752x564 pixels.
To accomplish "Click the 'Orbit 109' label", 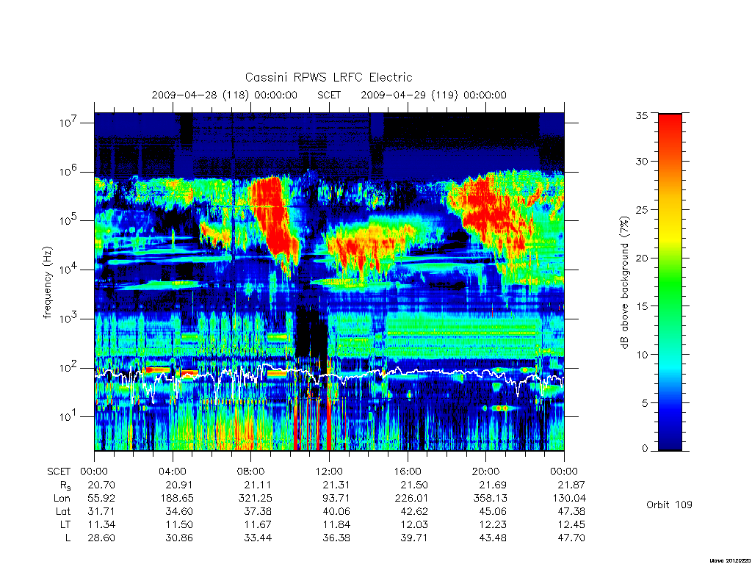I will [669, 505].
